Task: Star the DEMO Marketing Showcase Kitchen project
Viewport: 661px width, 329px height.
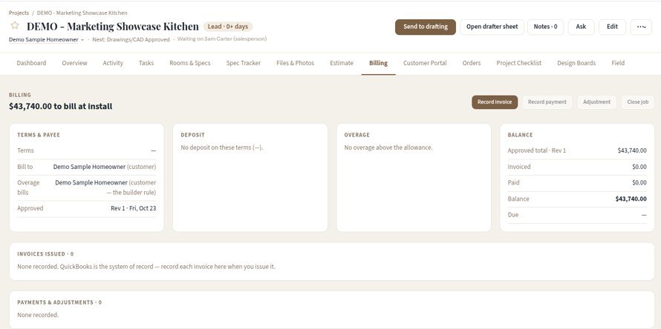Action: [x=15, y=25]
